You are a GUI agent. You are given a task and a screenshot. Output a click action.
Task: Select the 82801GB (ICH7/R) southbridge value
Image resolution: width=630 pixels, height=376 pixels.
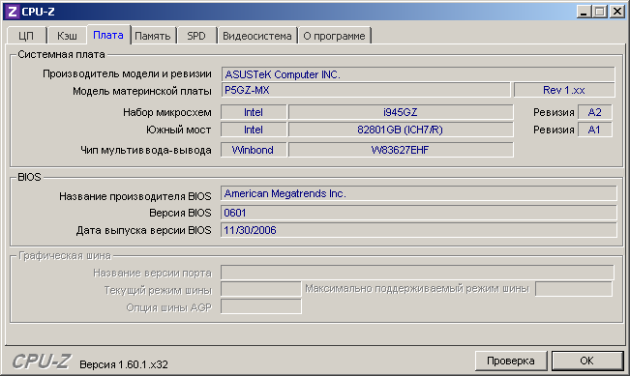pos(401,130)
